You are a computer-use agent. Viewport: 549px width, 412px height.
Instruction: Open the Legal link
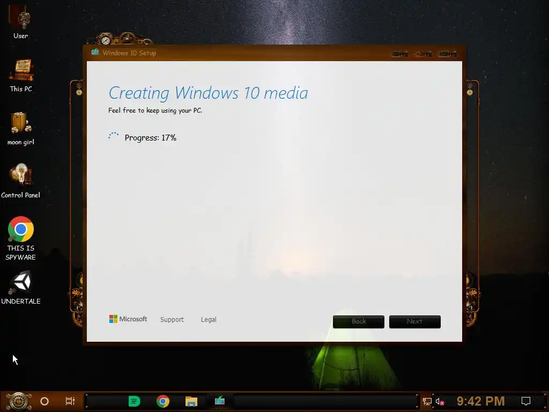[209, 320]
